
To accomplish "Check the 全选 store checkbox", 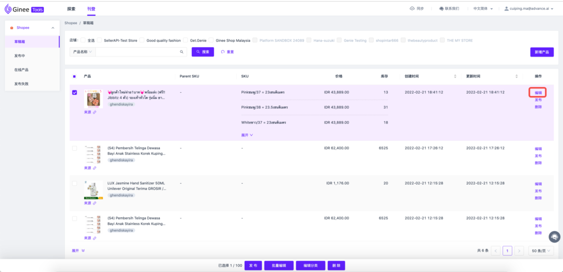I will 84,41.
